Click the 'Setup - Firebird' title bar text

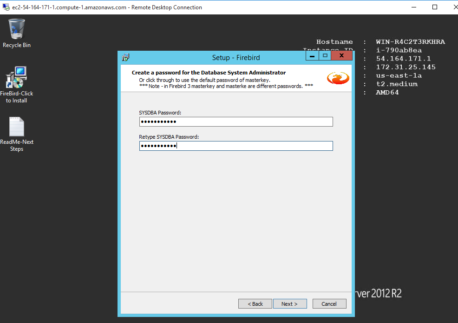click(x=236, y=58)
